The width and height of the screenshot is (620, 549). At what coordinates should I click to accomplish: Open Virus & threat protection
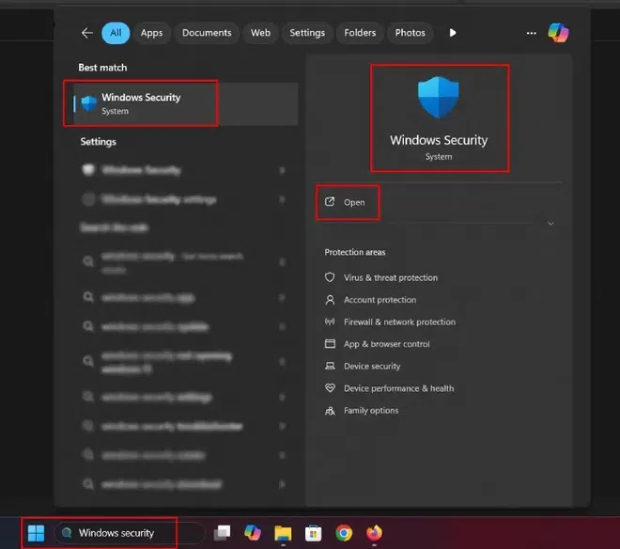coord(391,278)
